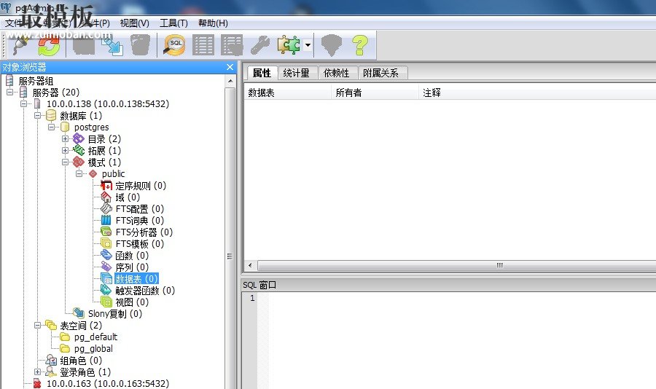Collapse the postgres database node
Image resolution: width=656 pixels, height=389 pixels.
pyautogui.click(x=52, y=127)
